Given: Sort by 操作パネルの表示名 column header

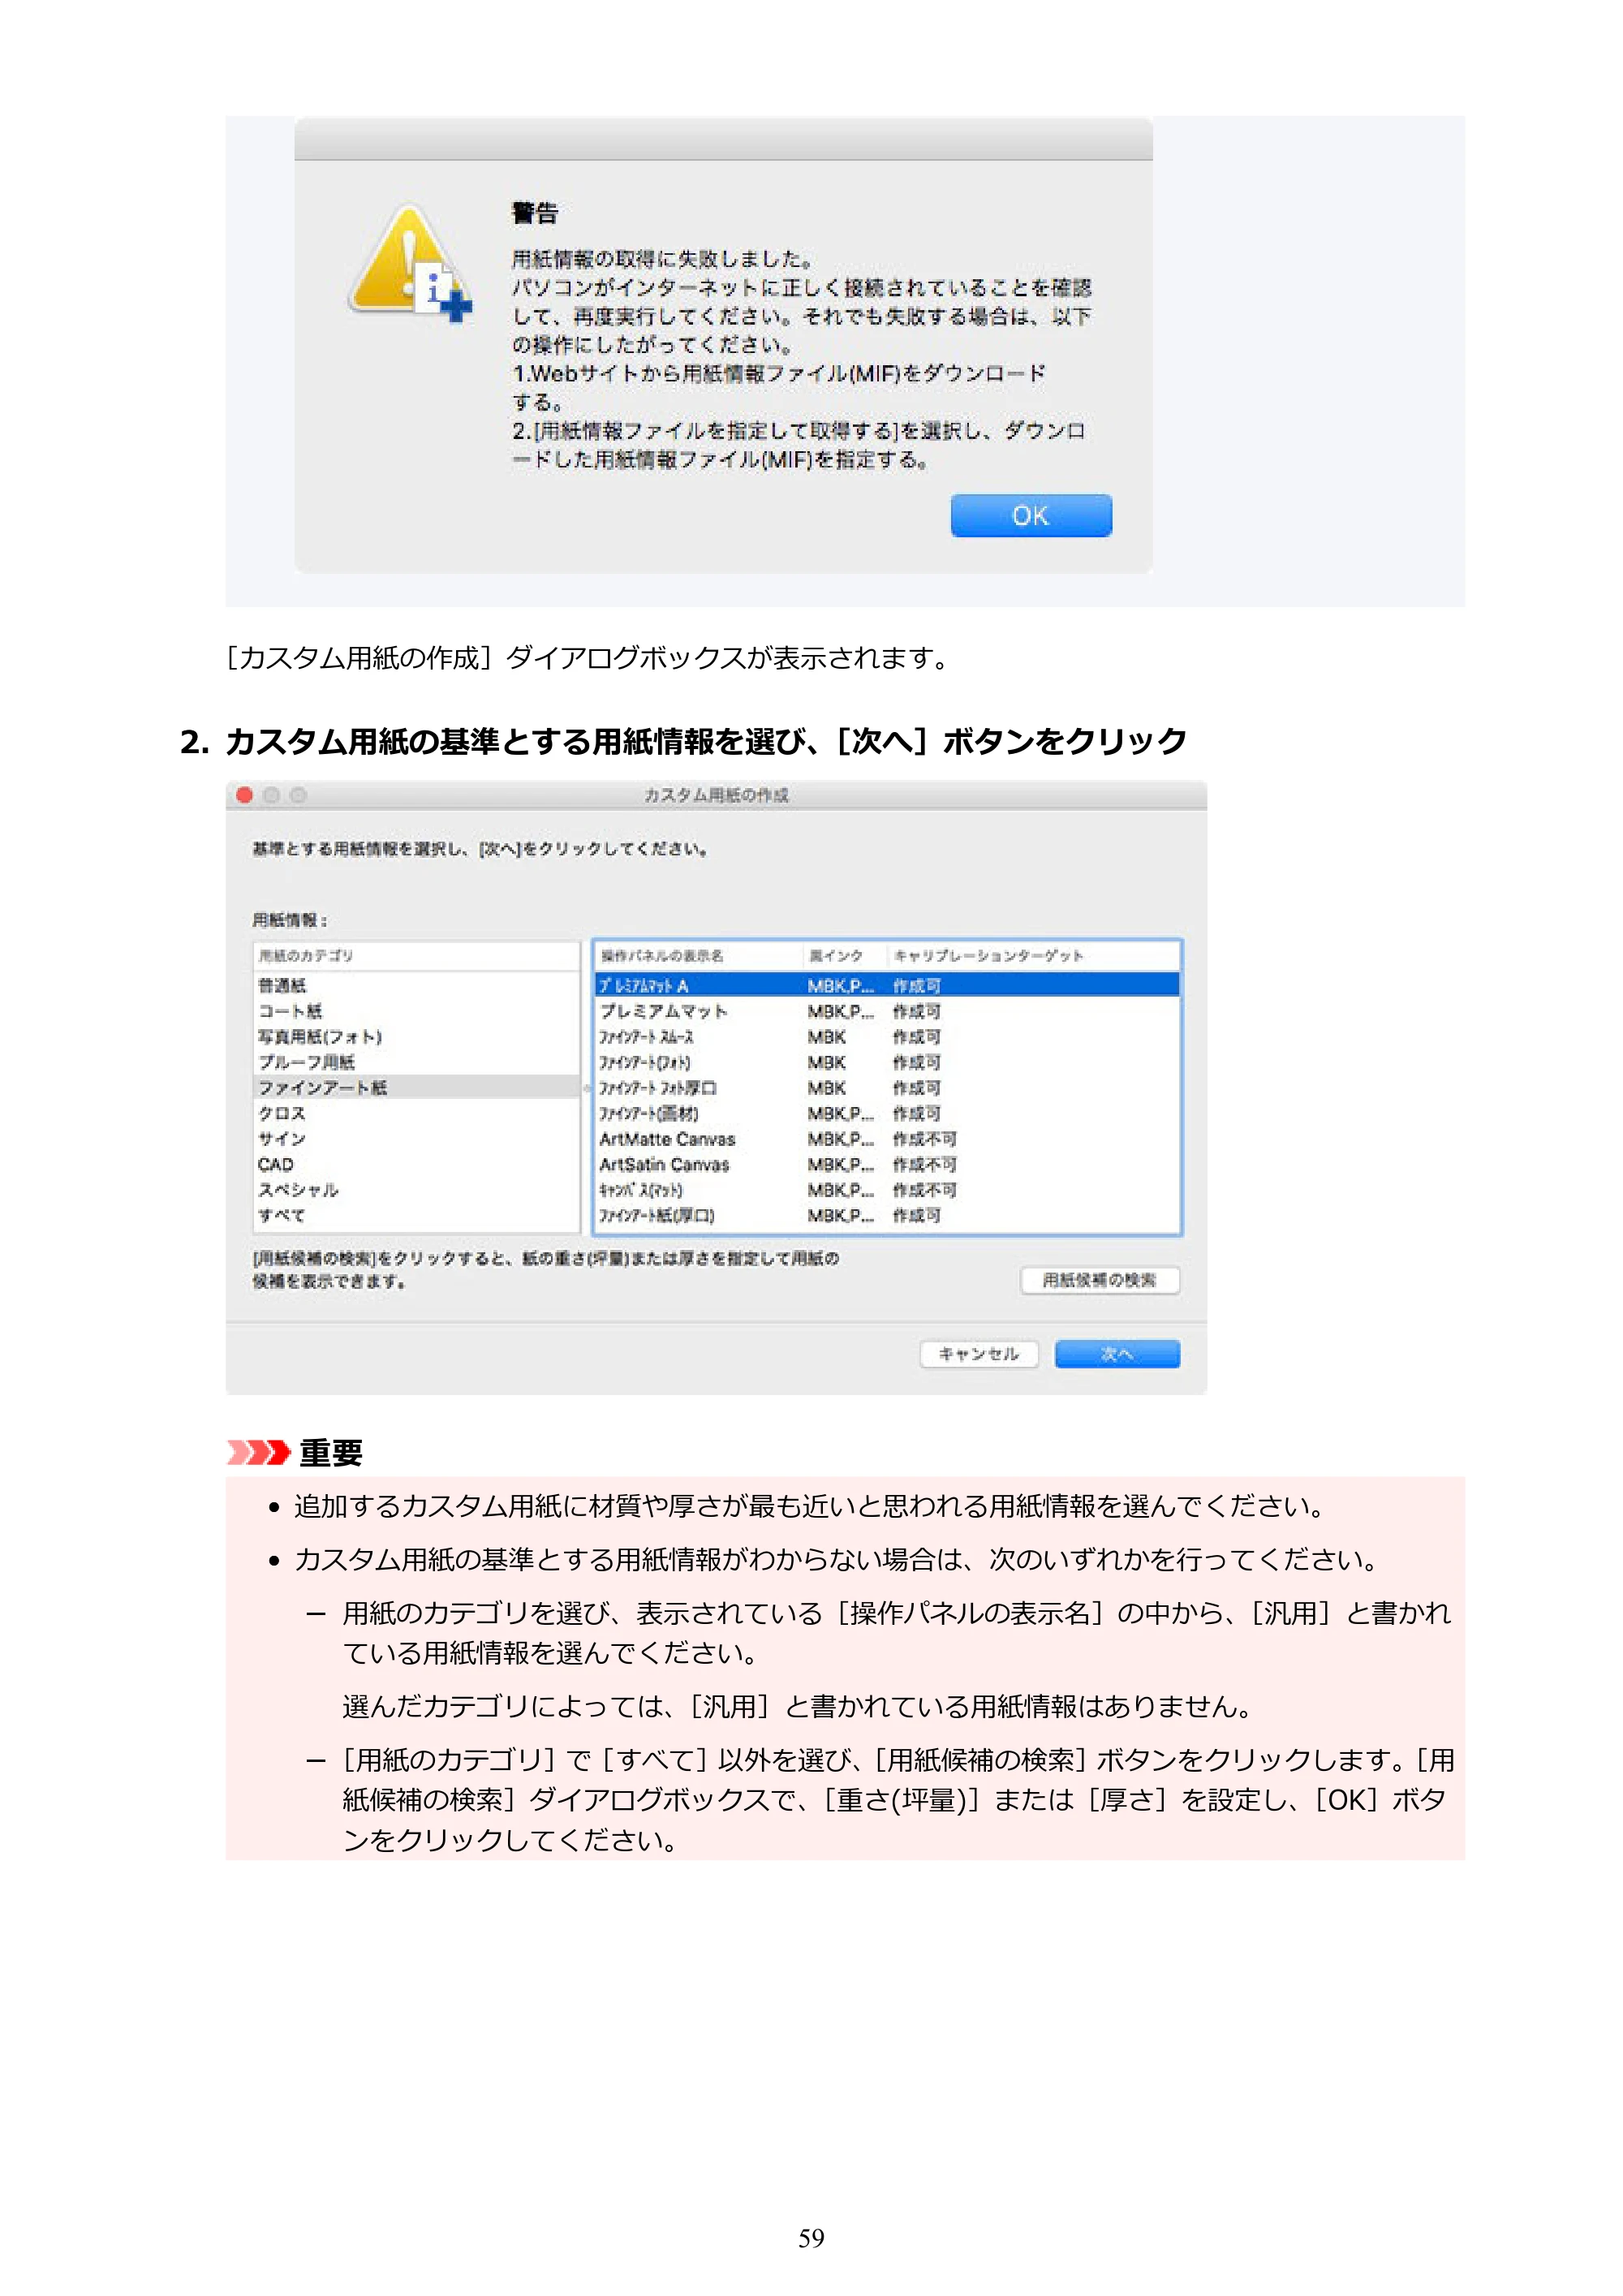Looking at the screenshot, I should pyautogui.click(x=699, y=955).
